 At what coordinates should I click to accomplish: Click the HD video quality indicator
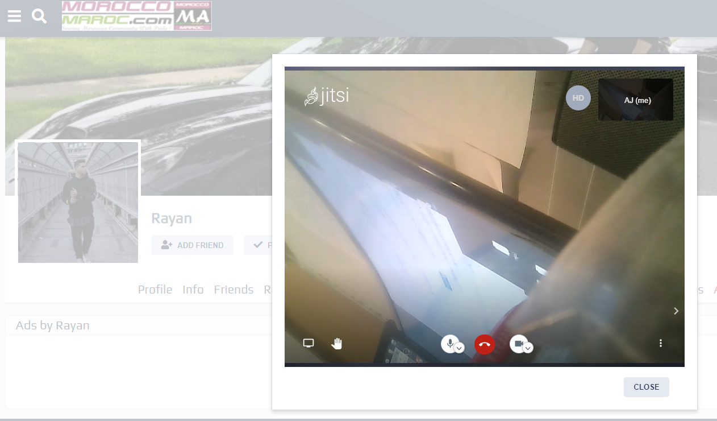[x=578, y=98]
